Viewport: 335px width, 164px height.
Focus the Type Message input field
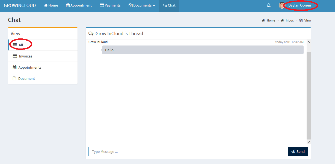188,152
